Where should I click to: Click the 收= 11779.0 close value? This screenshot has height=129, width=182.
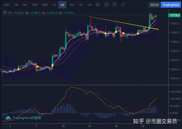pyautogui.click(x=67, y=13)
